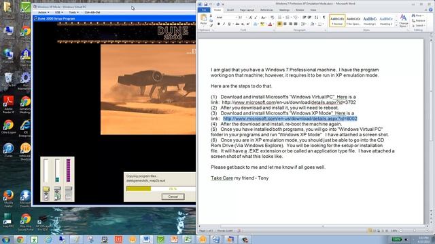The height and width of the screenshot is (244, 435).
Task: Toggle Subscript formatting
Action: click(x=243, y=24)
